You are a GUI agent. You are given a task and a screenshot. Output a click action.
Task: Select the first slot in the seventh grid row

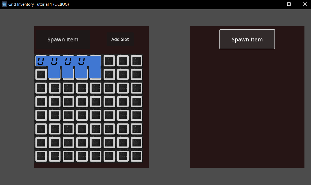coord(41,142)
